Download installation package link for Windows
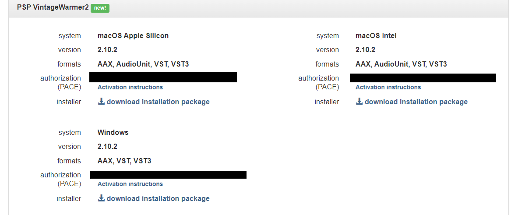 [158, 199]
